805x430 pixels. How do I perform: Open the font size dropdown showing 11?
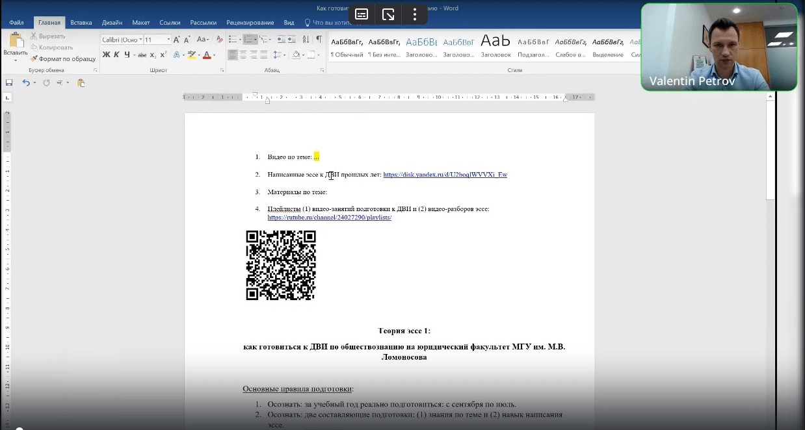point(168,40)
